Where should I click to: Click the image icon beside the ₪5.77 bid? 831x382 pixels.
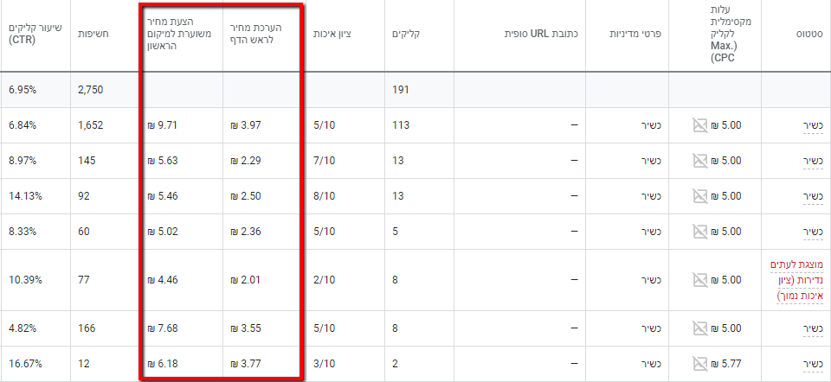700,364
